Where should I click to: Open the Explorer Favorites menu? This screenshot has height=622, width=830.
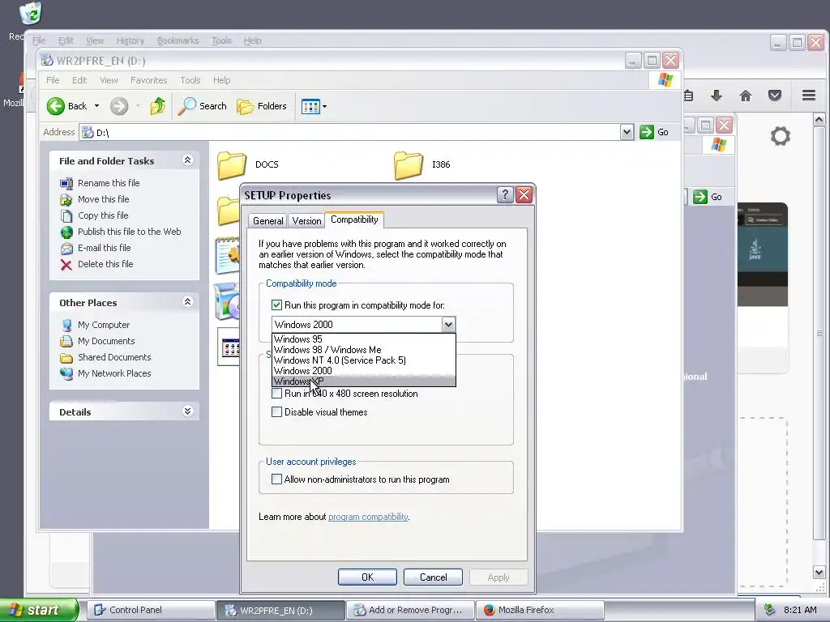pyautogui.click(x=149, y=80)
